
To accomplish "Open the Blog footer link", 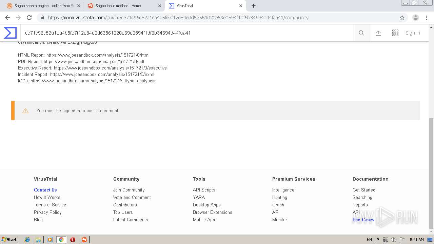I will tap(38, 220).
